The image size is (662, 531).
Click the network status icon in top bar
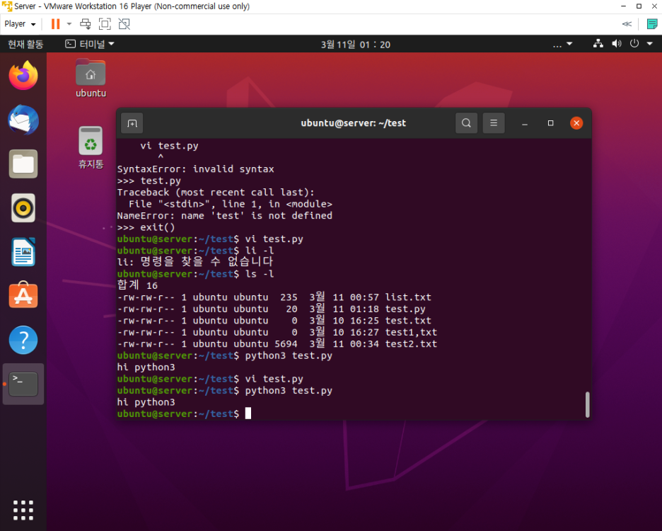pyautogui.click(x=598, y=44)
